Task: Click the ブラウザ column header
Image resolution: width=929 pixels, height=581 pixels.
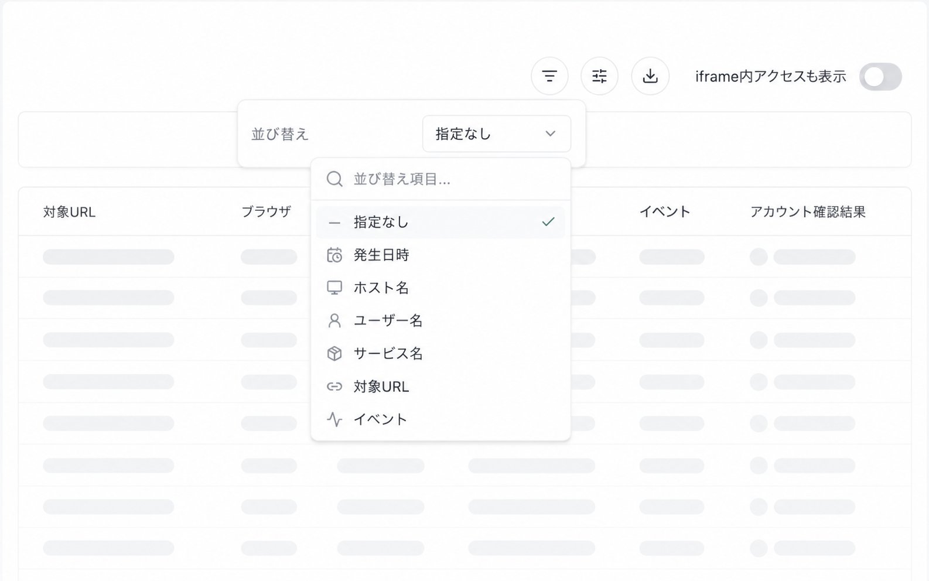Action: (x=267, y=211)
